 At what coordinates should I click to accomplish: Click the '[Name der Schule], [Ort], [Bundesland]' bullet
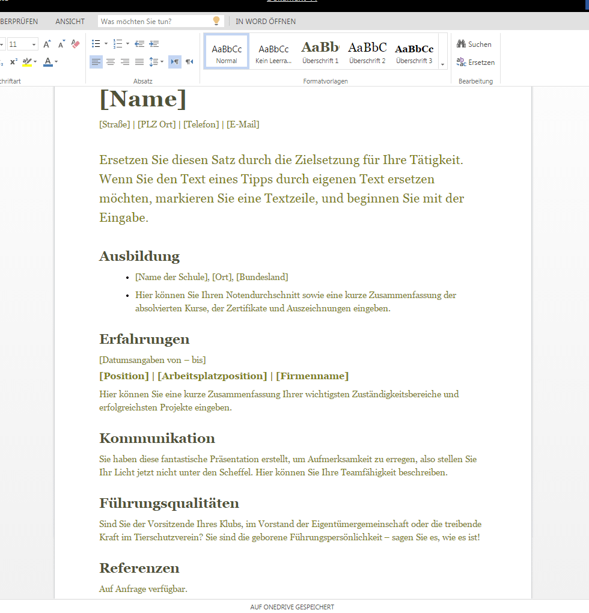[x=212, y=277]
